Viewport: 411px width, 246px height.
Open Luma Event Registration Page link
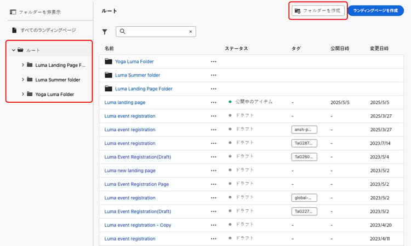[136, 184]
